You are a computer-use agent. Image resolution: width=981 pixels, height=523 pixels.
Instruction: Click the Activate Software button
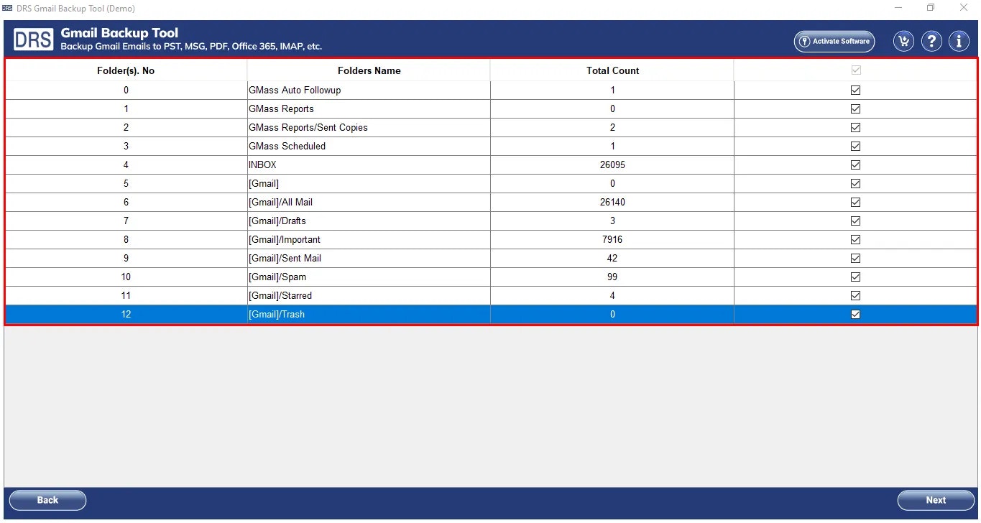(834, 42)
